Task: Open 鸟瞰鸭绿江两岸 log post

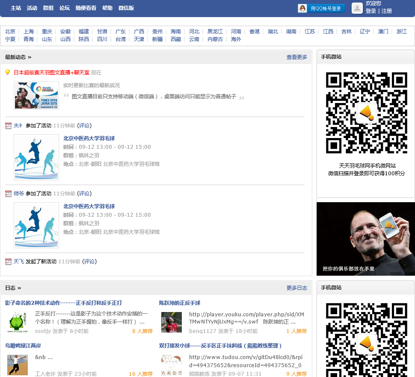Action: tap(23, 346)
